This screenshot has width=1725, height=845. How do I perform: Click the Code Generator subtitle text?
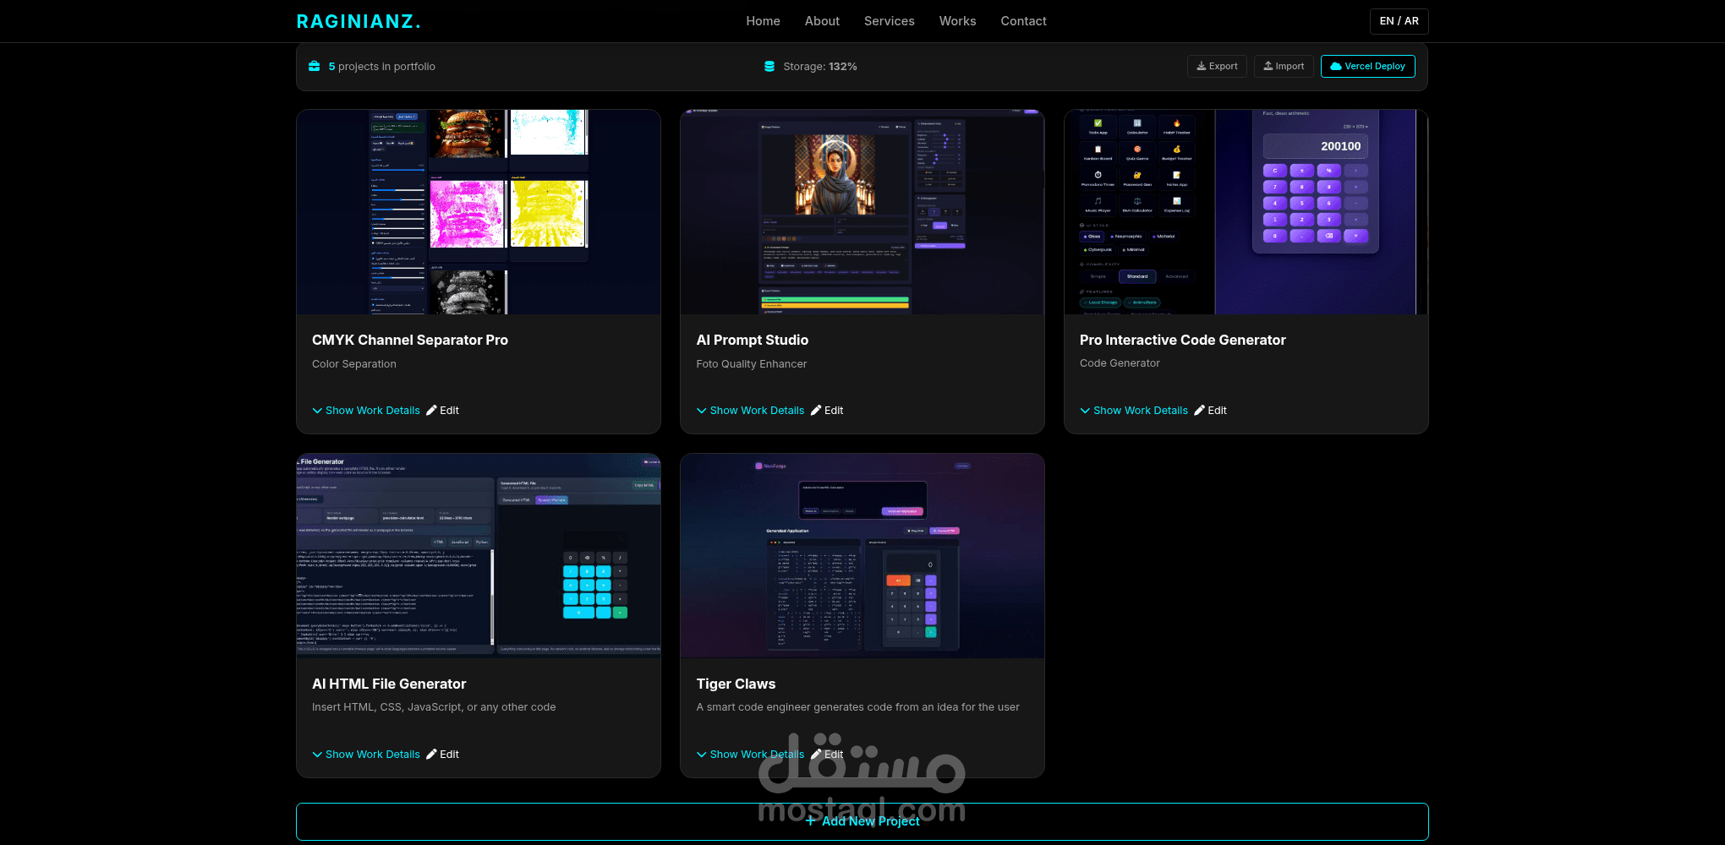pos(1120,363)
